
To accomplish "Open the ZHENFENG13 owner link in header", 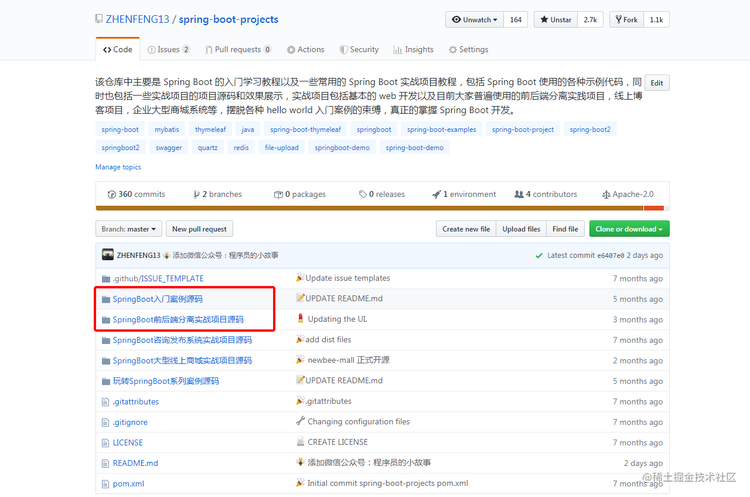I will (137, 19).
